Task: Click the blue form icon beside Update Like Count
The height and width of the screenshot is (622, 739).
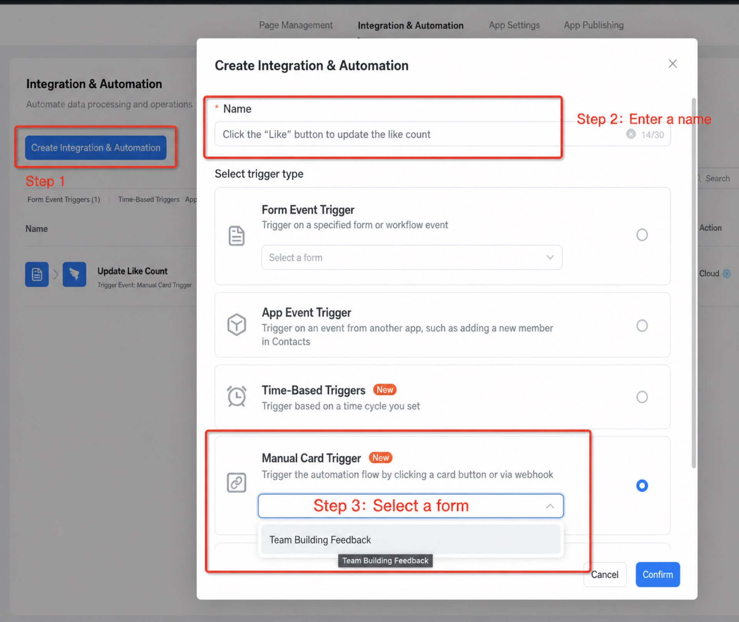Action: [37, 274]
